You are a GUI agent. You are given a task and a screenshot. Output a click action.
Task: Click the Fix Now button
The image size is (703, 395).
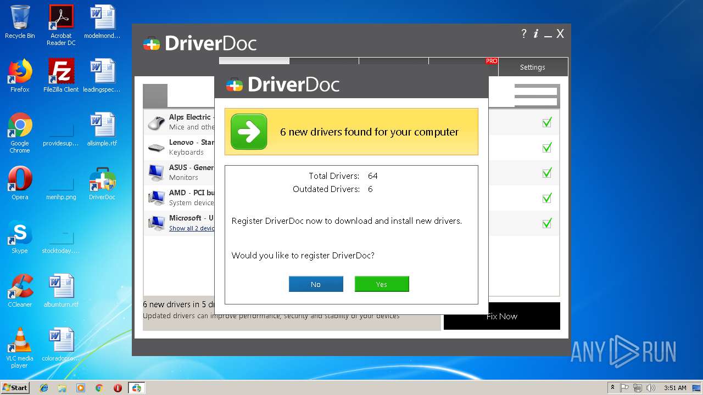click(502, 316)
